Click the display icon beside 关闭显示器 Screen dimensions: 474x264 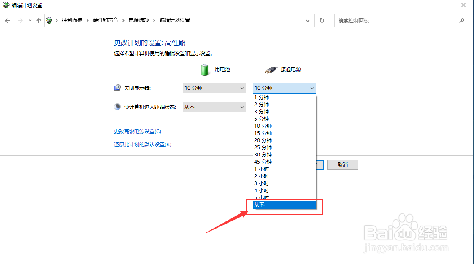pyautogui.click(x=117, y=87)
